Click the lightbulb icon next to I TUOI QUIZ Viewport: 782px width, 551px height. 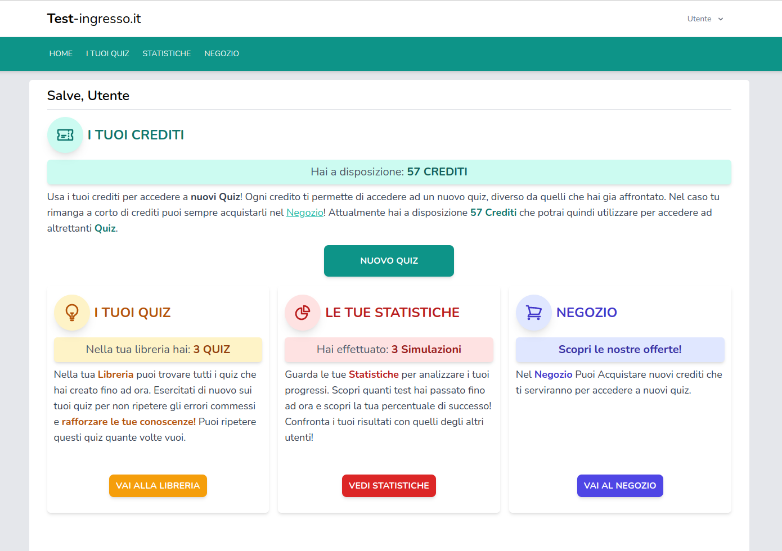72,313
